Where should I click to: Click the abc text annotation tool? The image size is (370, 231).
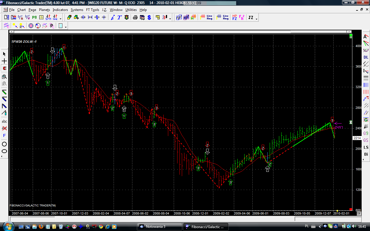4,122
